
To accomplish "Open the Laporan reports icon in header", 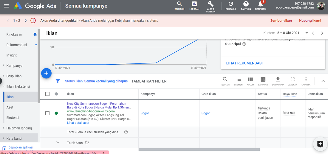I will [194, 4].
